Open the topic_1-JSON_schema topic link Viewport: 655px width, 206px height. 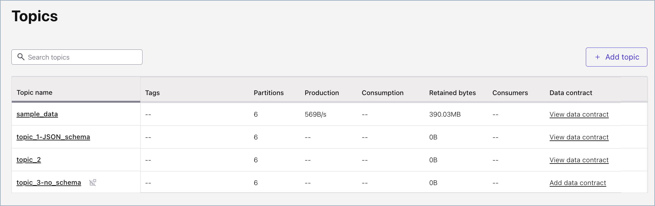point(53,137)
